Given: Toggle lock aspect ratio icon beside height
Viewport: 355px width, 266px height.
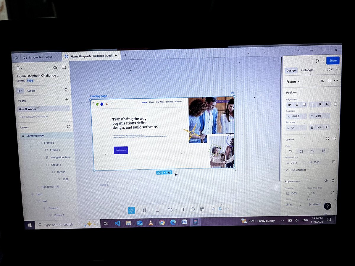Looking at the screenshot, I should click(334, 162).
